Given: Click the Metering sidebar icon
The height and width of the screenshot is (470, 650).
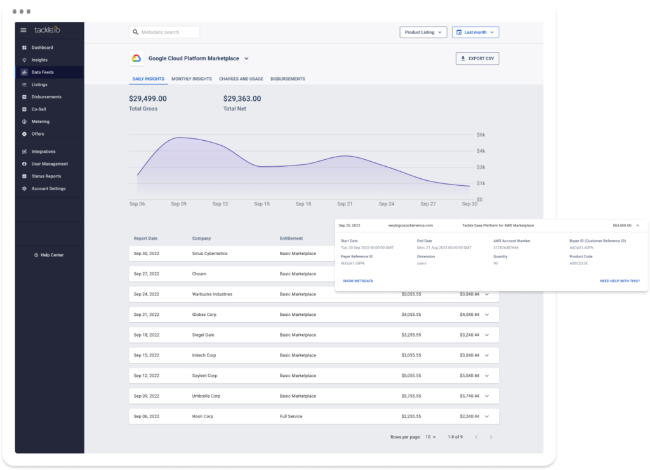Looking at the screenshot, I should pyautogui.click(x=24, y=122).
